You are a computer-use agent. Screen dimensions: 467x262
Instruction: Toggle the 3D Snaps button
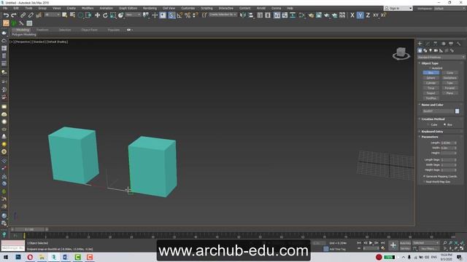(171, 15)
